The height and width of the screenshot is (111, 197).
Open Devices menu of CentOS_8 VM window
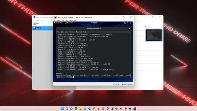pos(71,21)
